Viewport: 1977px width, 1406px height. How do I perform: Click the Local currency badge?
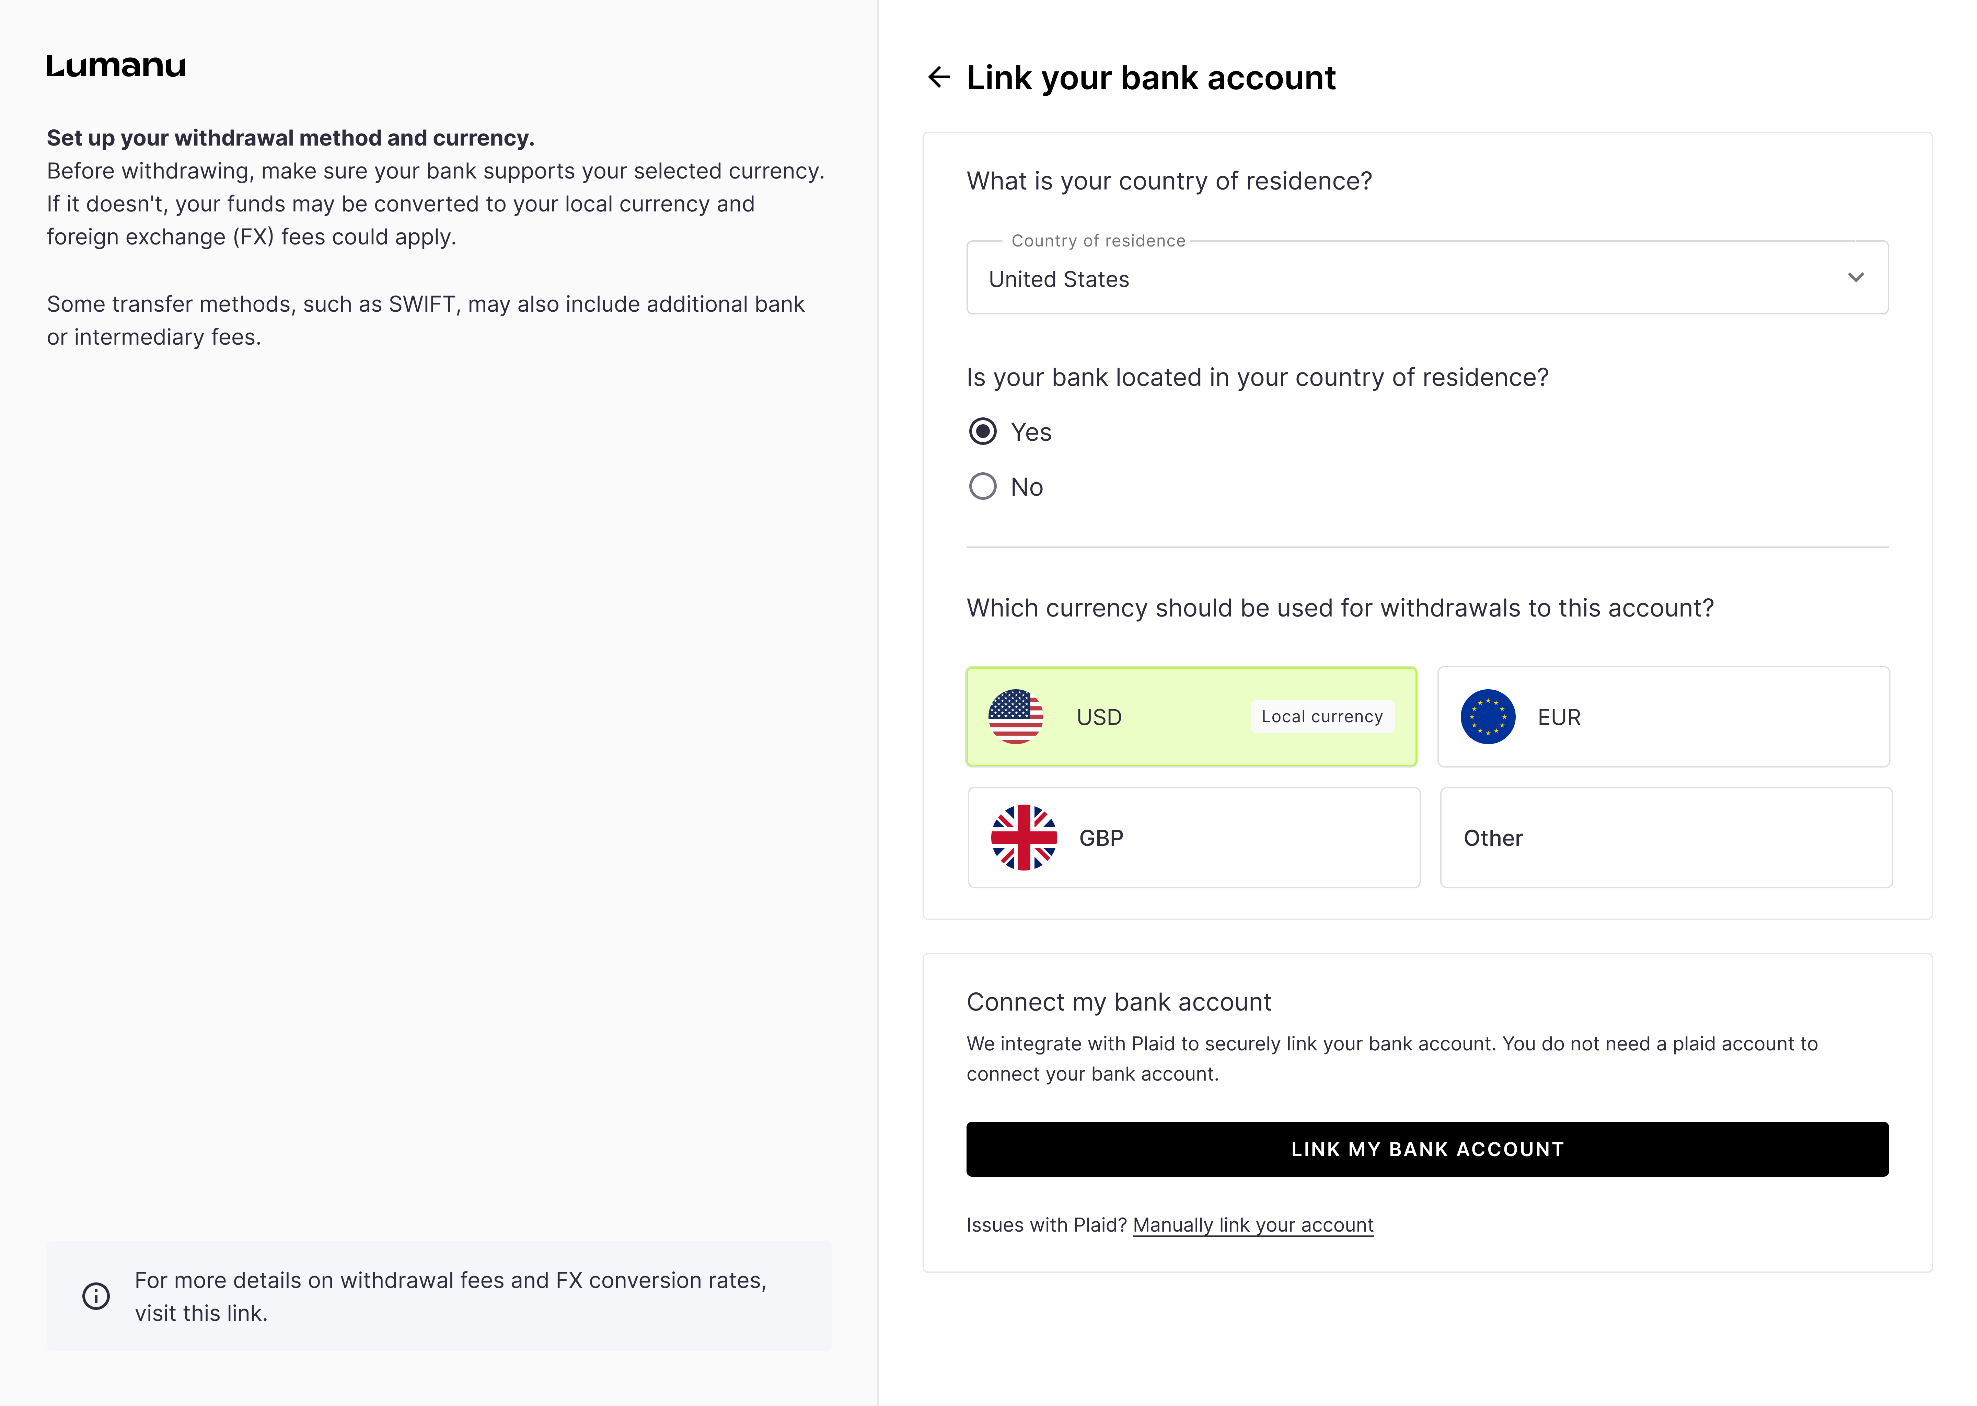click(1322, 717)
